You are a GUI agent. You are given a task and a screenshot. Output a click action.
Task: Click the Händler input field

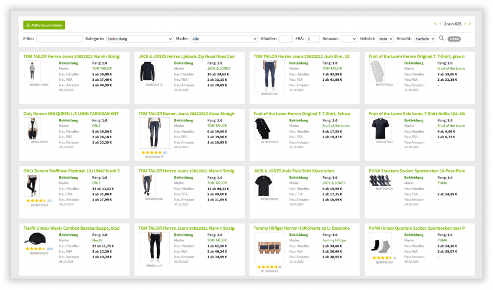click(286, 39)
